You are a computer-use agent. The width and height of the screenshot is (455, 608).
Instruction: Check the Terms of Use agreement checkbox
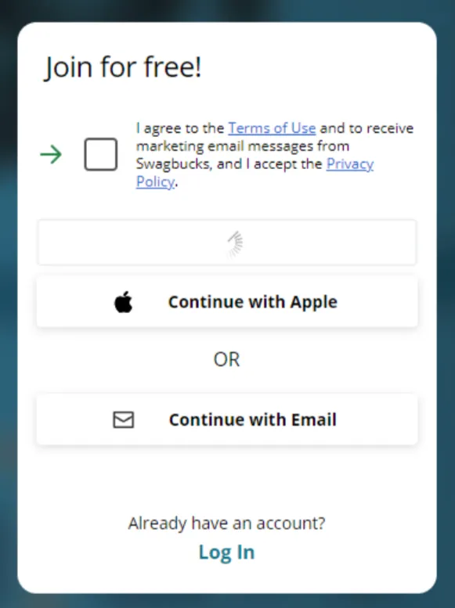pyautogui.click(x=101, y=154)
